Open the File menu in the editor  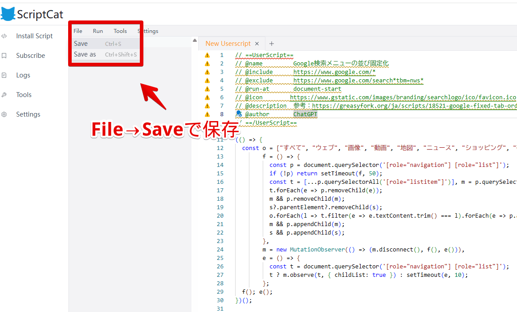[78, 31]
